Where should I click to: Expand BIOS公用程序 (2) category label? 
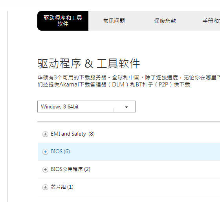pyautogui.click(x=70, y=169)
